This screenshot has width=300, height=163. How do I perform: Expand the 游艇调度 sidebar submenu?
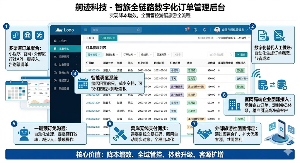coord(76,57)
